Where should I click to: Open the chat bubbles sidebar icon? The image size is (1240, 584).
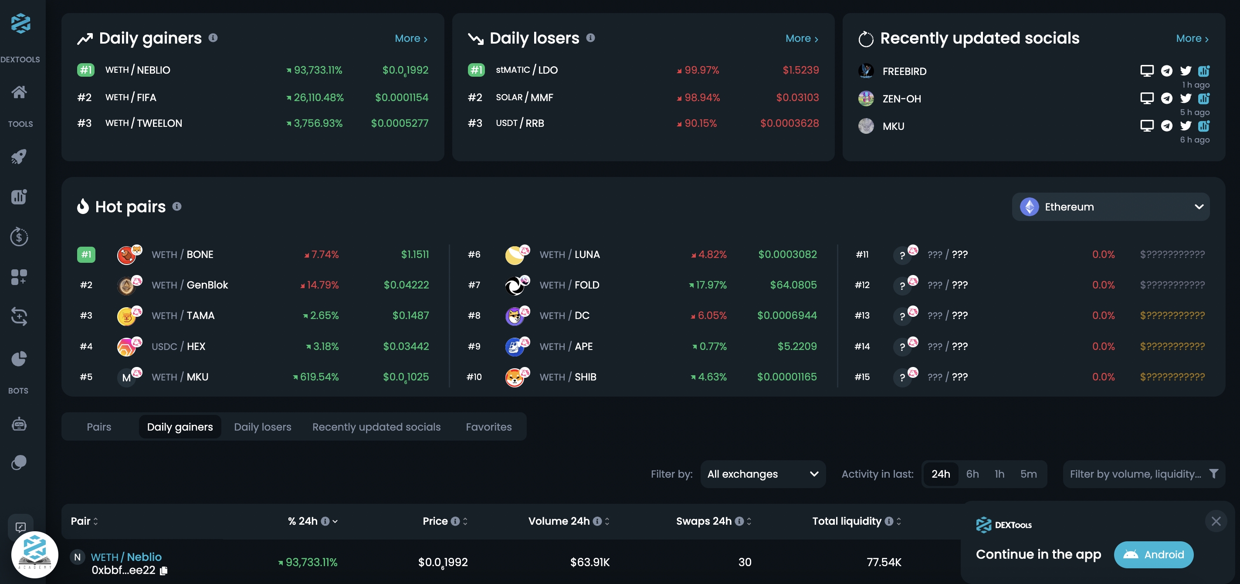[x=19, y=462]
